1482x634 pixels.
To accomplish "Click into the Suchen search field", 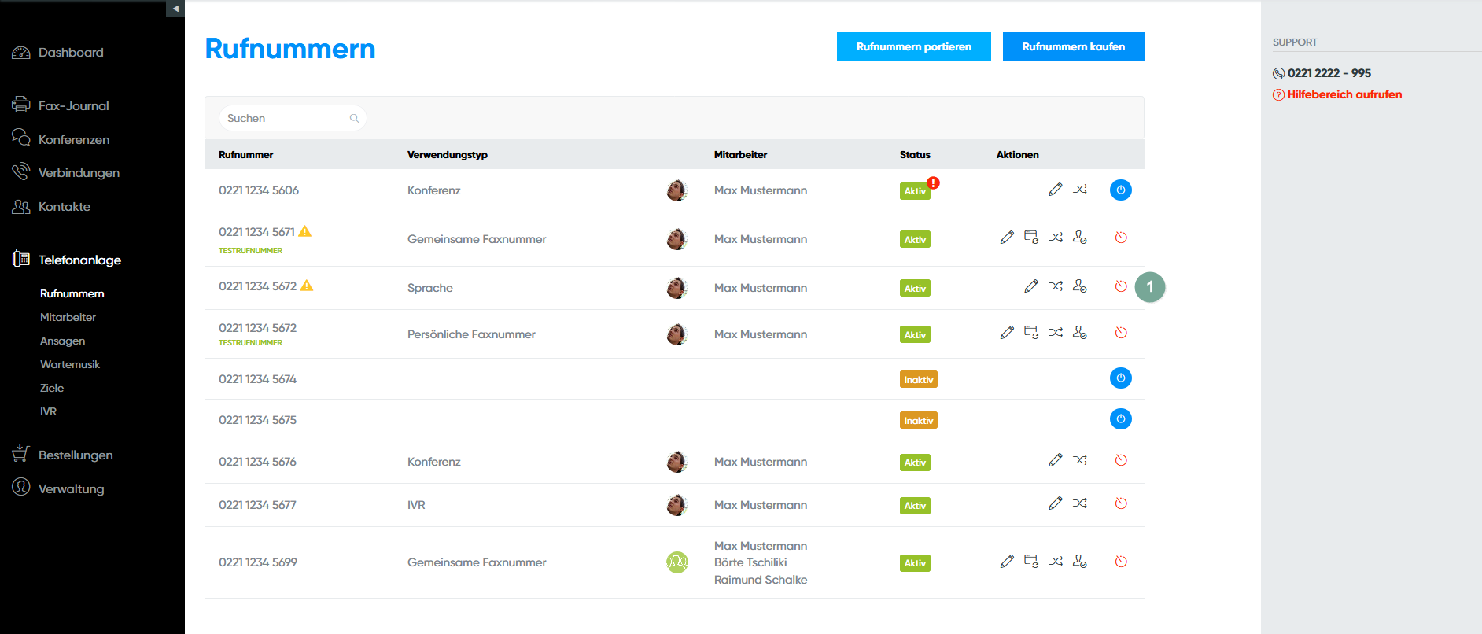I will (x=283, y=119).
